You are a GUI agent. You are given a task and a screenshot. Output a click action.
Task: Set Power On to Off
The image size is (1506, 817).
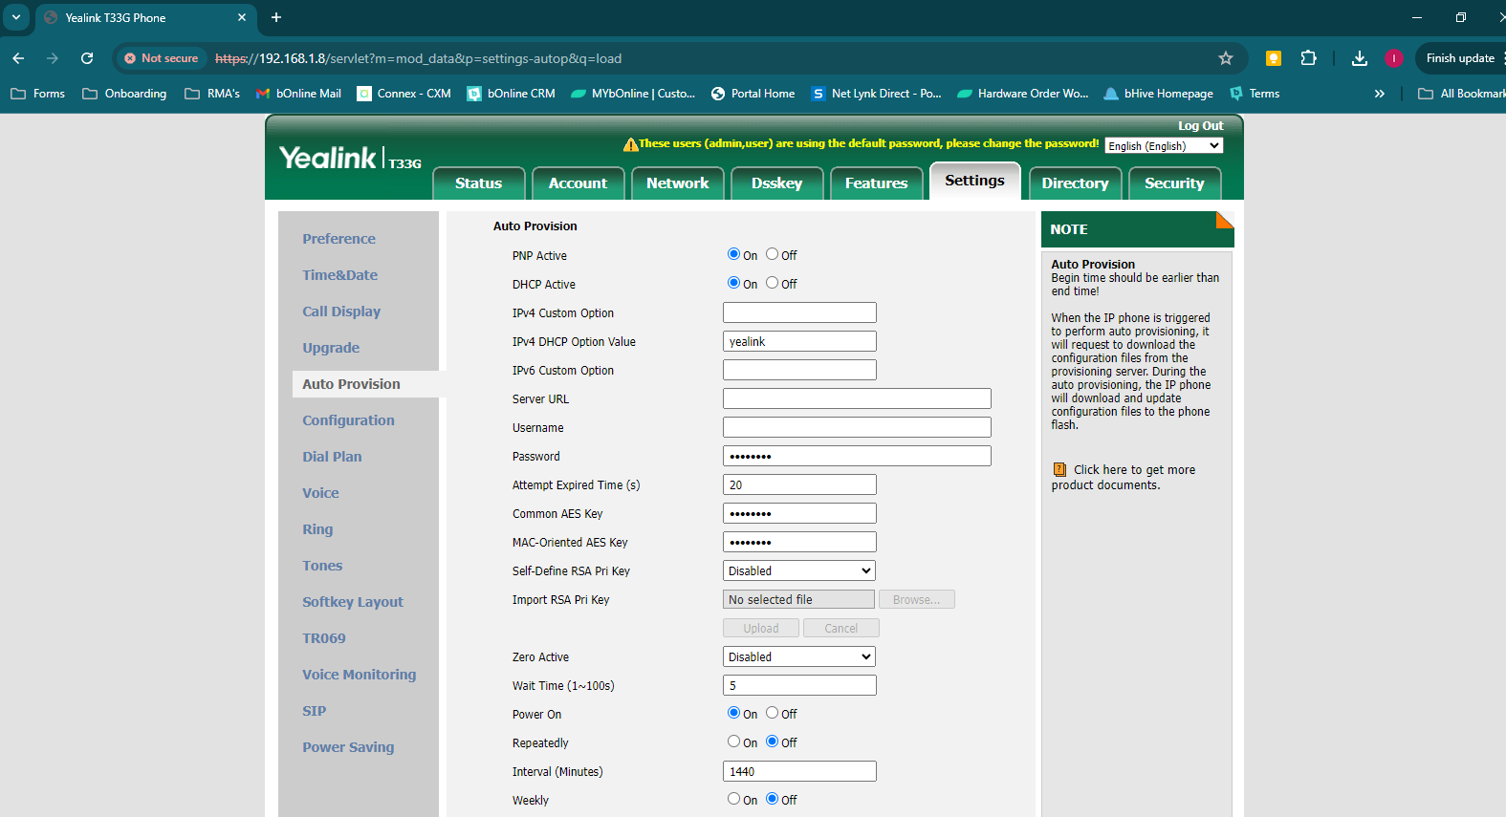[772, 713]
